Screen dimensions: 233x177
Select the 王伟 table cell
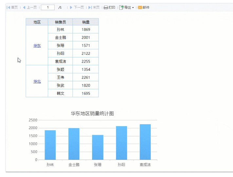(x=60, y=77)
